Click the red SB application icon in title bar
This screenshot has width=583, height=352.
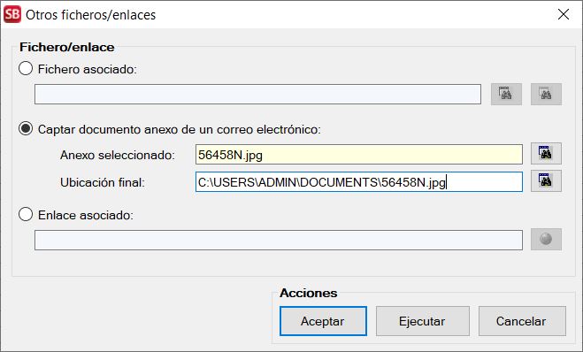point(12,14)
